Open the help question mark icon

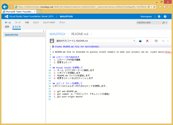click(165, 16)
